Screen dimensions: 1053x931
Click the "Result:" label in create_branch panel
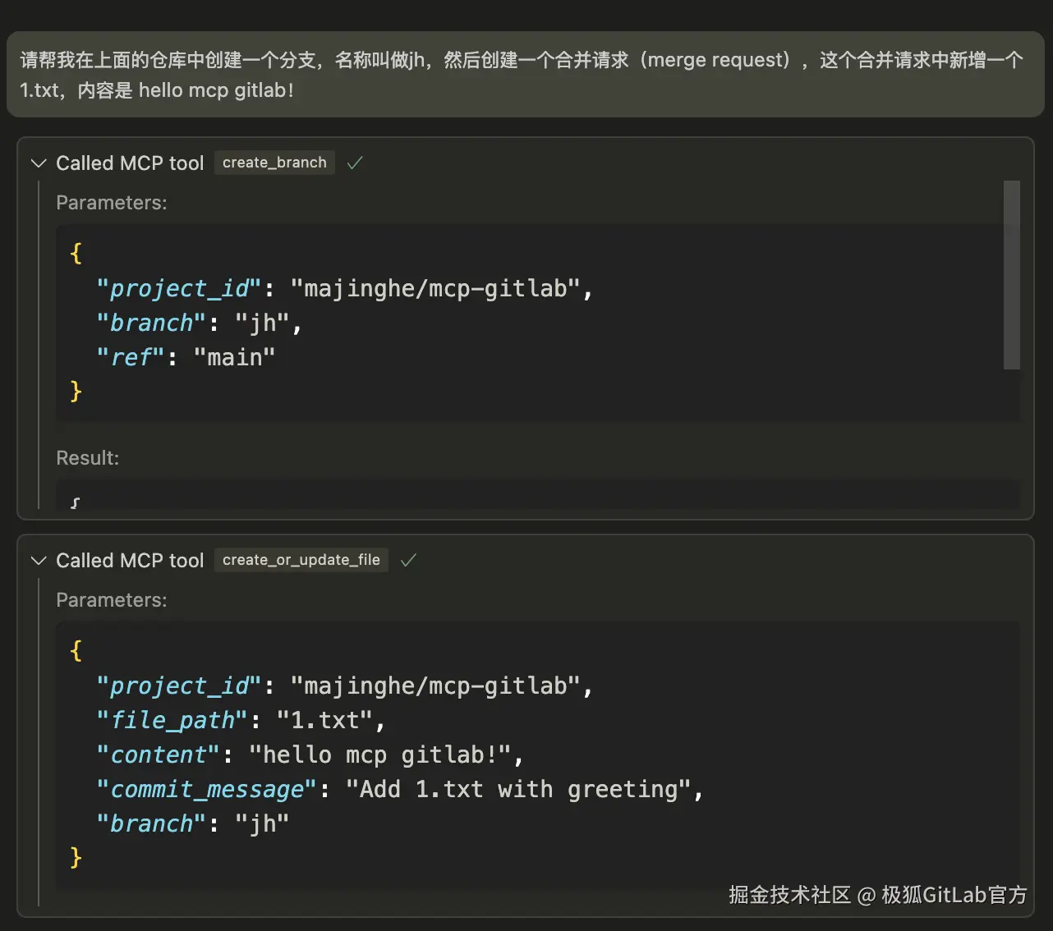coord(88,458)
